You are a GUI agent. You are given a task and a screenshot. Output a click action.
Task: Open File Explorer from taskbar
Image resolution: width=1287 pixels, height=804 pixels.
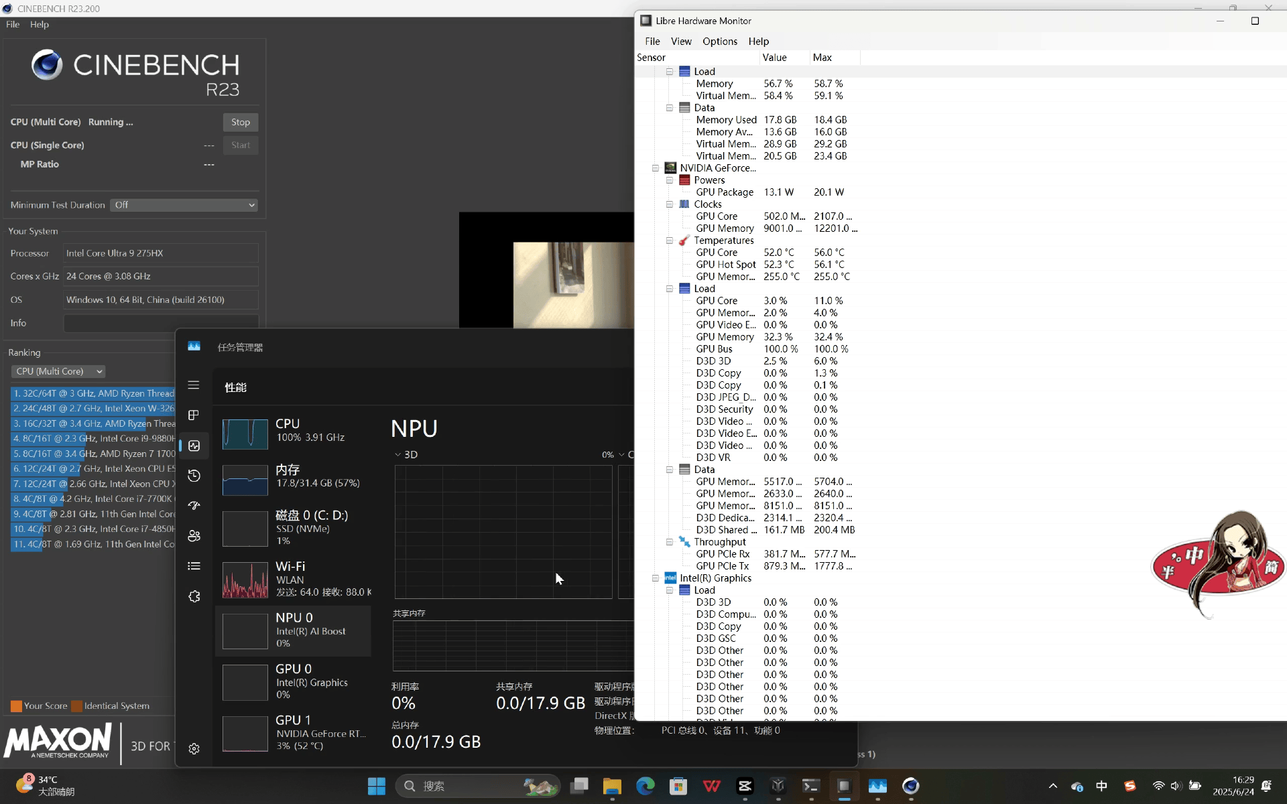click(x=612, y=786)
